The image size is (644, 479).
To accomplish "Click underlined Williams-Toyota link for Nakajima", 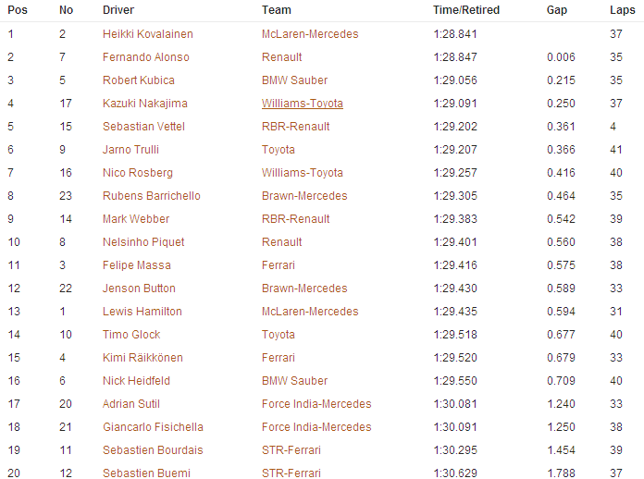I will point(303,104).
